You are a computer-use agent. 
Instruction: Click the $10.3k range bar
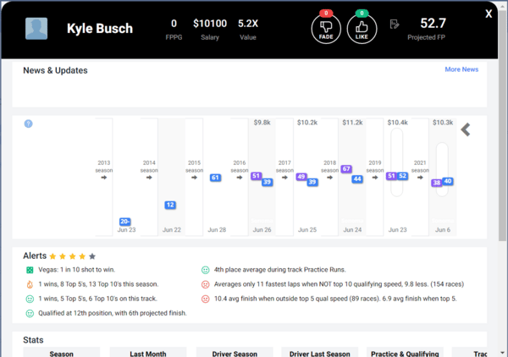(442, 169)
